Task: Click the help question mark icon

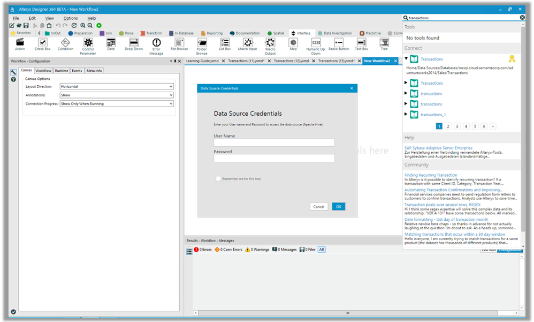Action: click(13, 79)
